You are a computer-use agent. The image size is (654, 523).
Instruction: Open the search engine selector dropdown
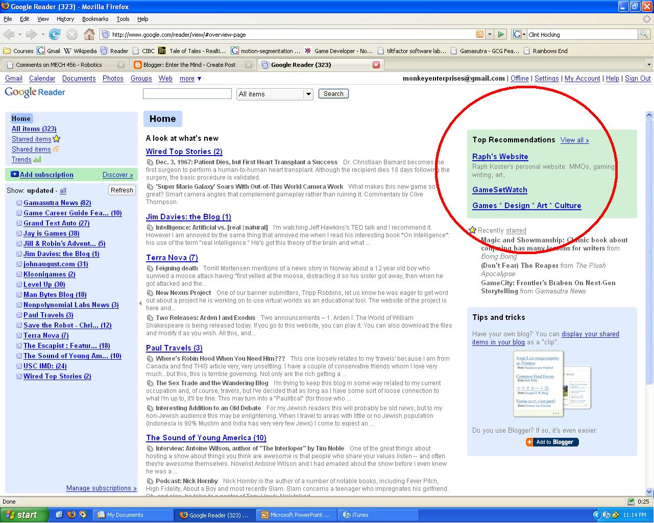pos(519,34)
